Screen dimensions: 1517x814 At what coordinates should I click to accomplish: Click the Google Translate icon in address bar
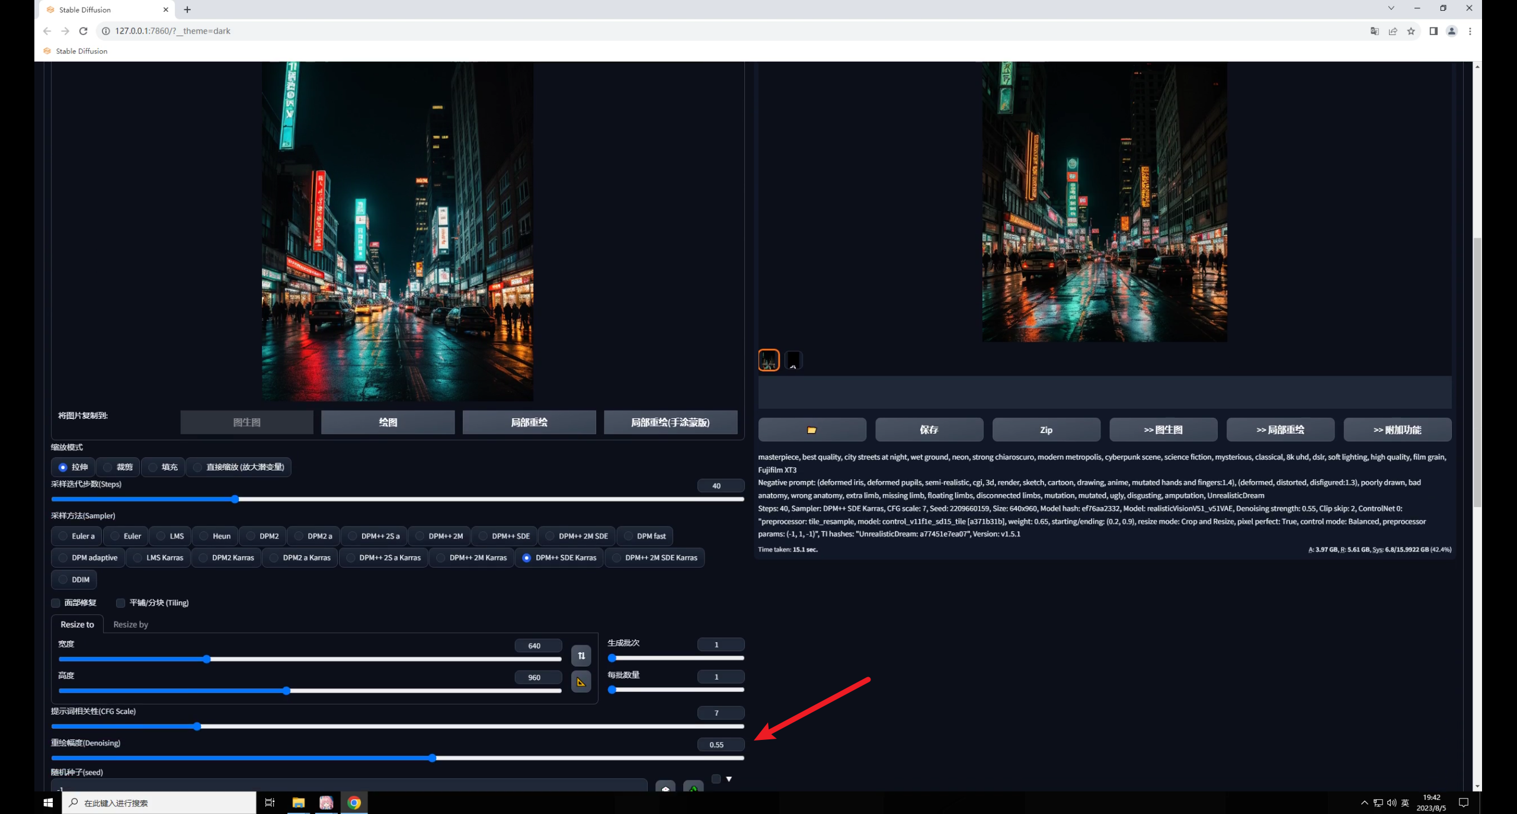pos(1374,31)
